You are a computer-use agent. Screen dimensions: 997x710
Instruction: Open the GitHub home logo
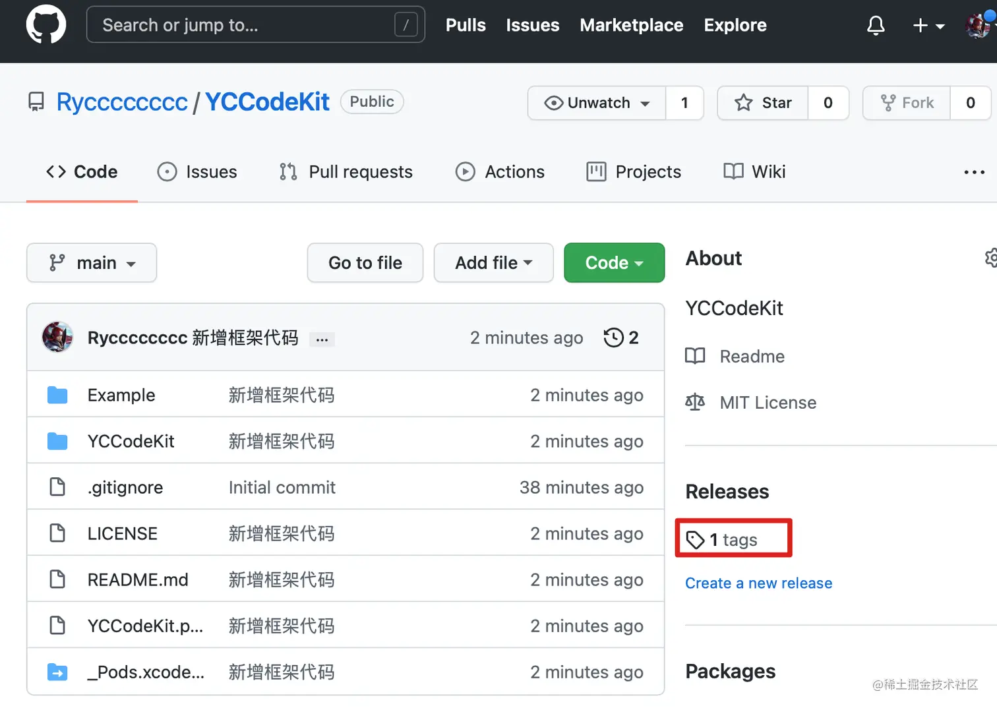tap(46, 24)
